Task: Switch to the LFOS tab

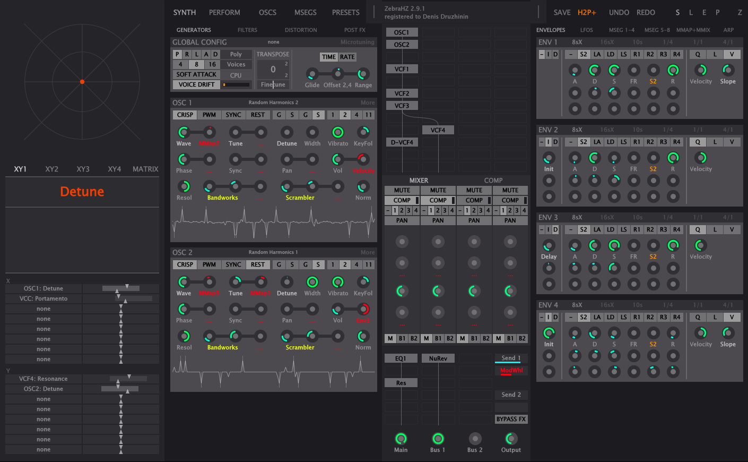Action: [587, 30]
